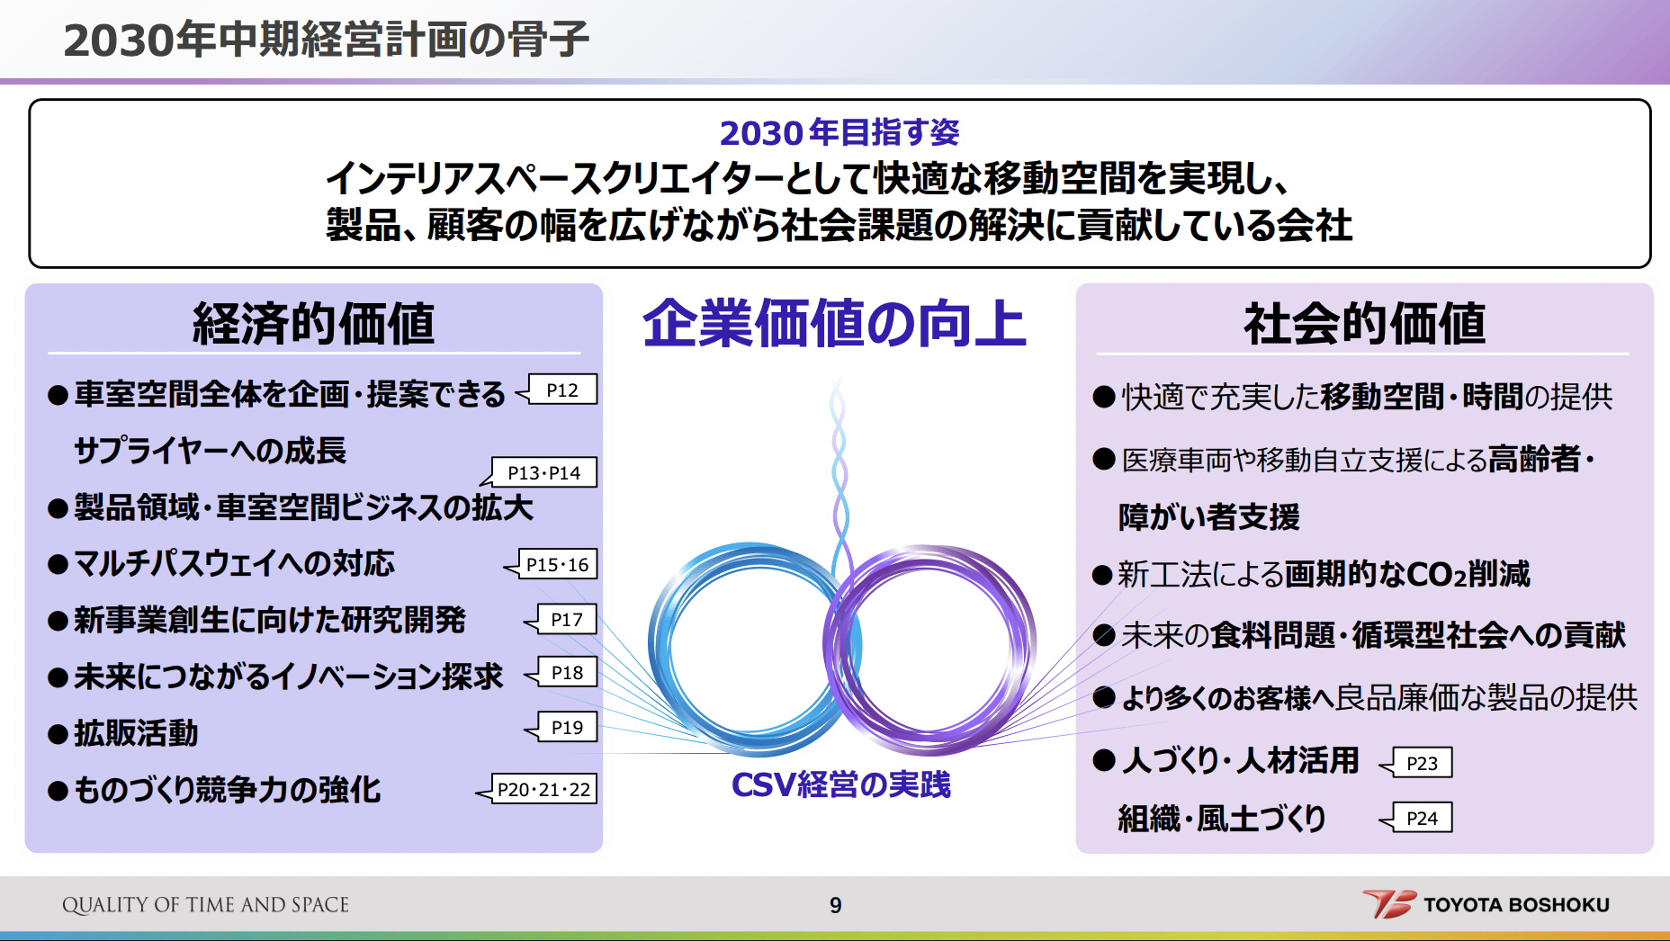
Task: Select the P17 callout beside 新事業創生
Action: point(567,619)
